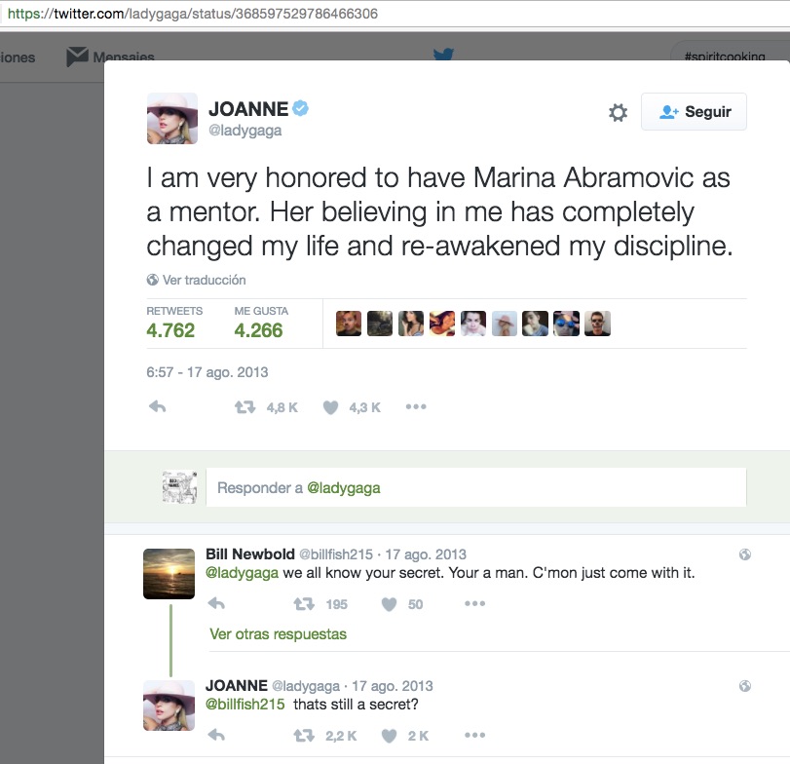Like the main tweet with the heart icon

(330, 407)
